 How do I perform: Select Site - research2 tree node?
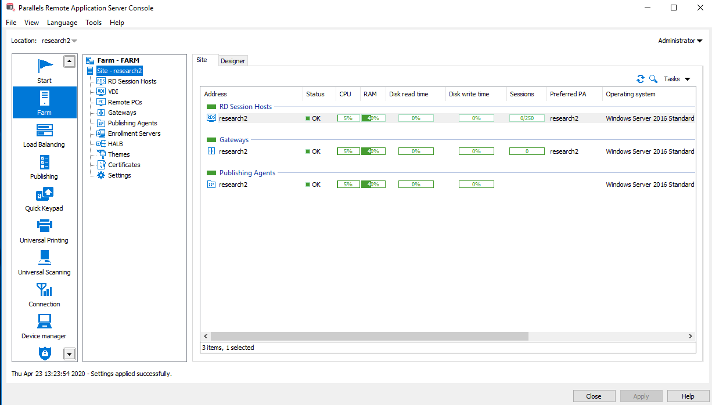click(x=119, y=71)
